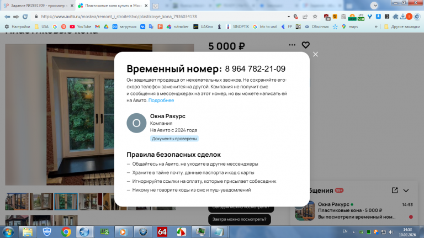Image resolution: width=424 pixels, height=238 pixels.
Task: Collapse the messages panel chevron
Action: (406, 191)
